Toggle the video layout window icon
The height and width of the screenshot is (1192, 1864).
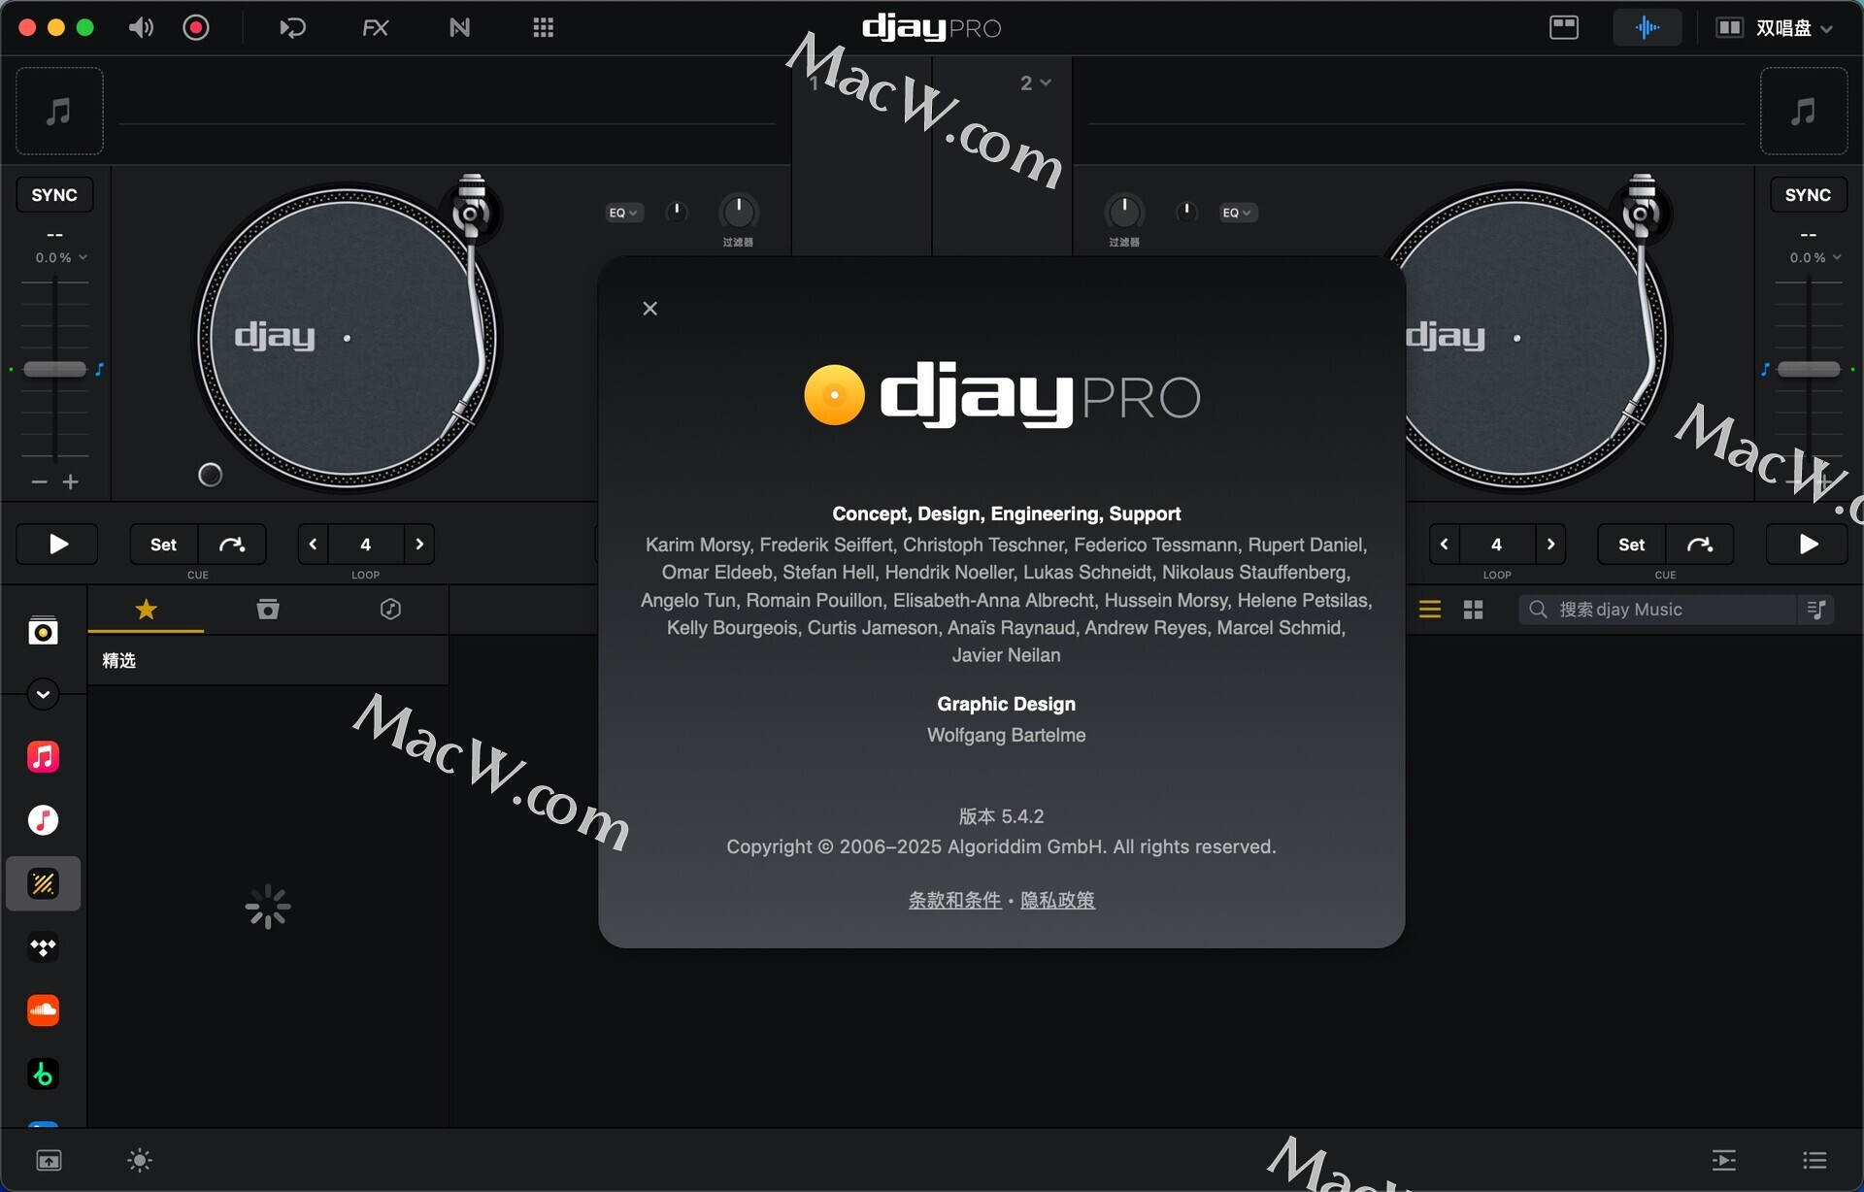click(x=1563, y=27)
